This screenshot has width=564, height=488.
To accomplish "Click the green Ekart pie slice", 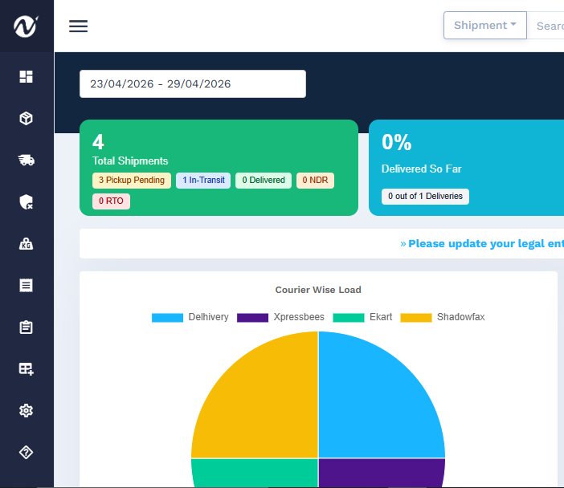I will 255,473.
